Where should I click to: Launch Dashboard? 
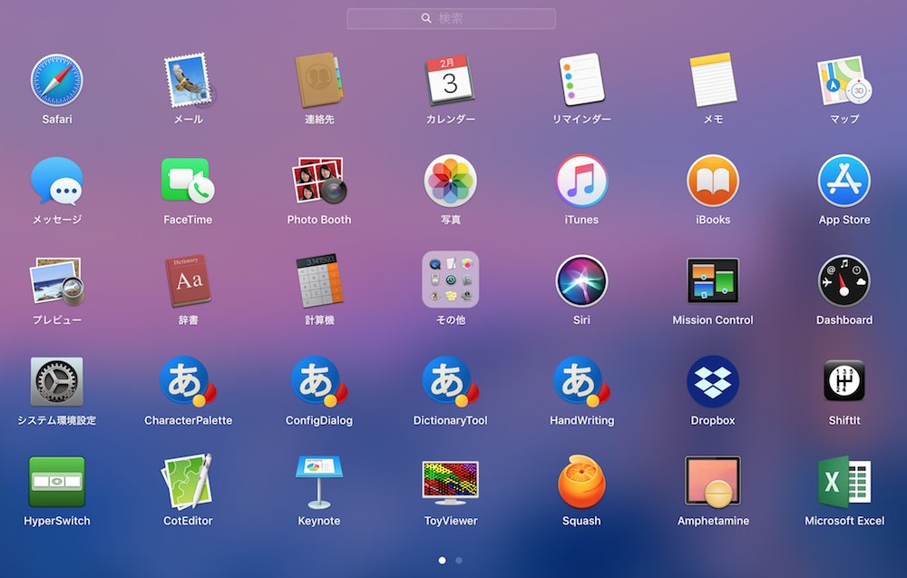point(844,281)
